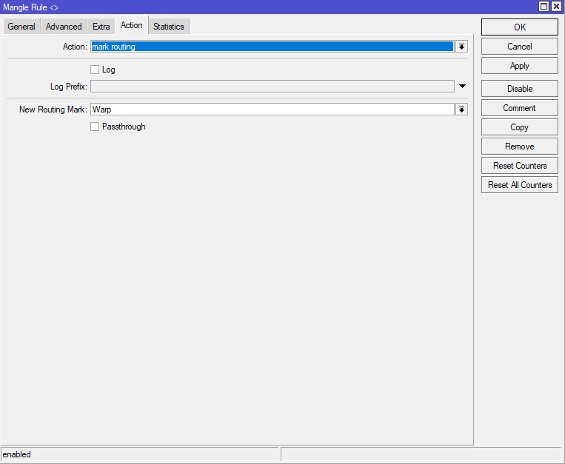565x464 pixels.
Task: Add a Comment to the rule
Action: 520,108
